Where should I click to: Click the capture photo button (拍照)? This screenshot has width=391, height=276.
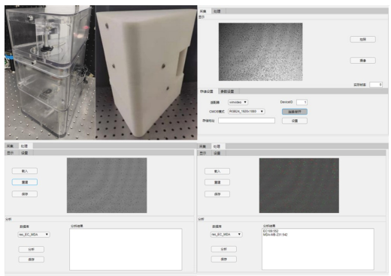[362, 39]
